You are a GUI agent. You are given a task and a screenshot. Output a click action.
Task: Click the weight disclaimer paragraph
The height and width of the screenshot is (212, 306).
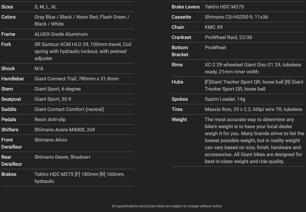tap(254, 140)
